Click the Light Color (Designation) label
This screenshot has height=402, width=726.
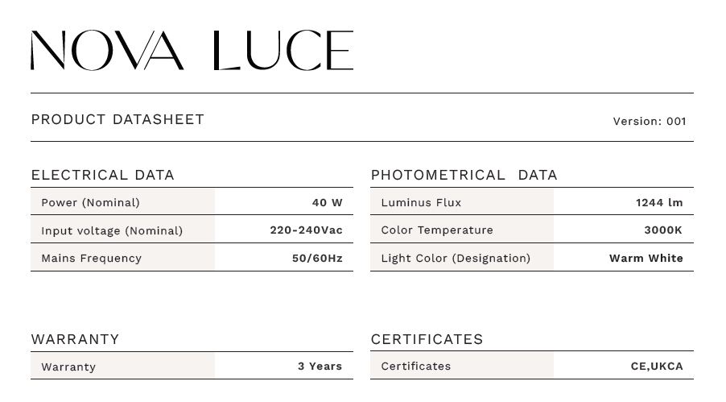point(456,258)
